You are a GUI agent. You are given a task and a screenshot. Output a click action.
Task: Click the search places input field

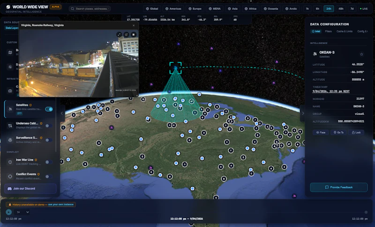coord(90,8)
